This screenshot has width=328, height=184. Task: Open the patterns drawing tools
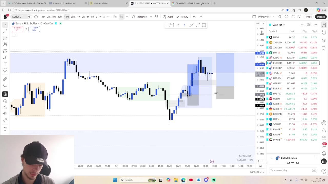click(x=5, y=44)
